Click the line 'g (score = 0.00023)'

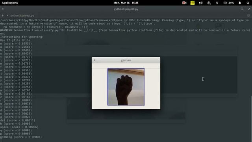16,117
